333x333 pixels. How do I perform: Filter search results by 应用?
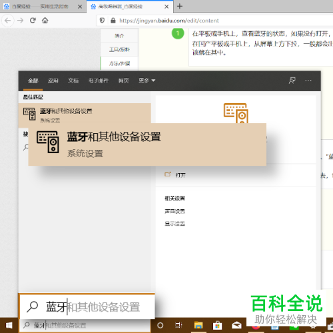pyautogui.click(x=53, y=81)
